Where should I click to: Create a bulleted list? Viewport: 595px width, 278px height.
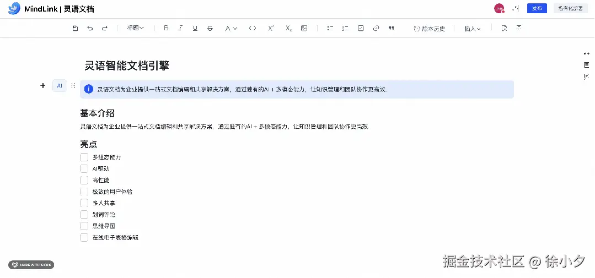pos(330,28)
